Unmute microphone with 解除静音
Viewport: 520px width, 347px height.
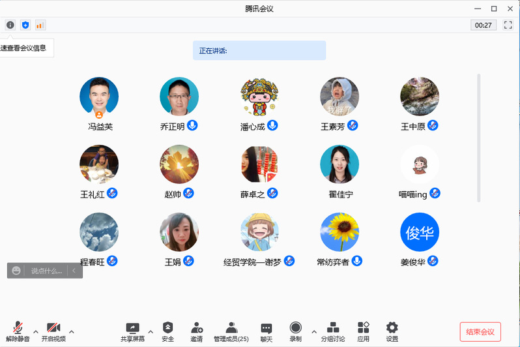18,331
